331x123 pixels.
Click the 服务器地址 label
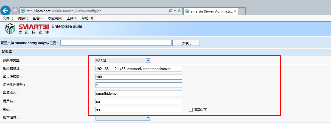[x=12, y=68]
